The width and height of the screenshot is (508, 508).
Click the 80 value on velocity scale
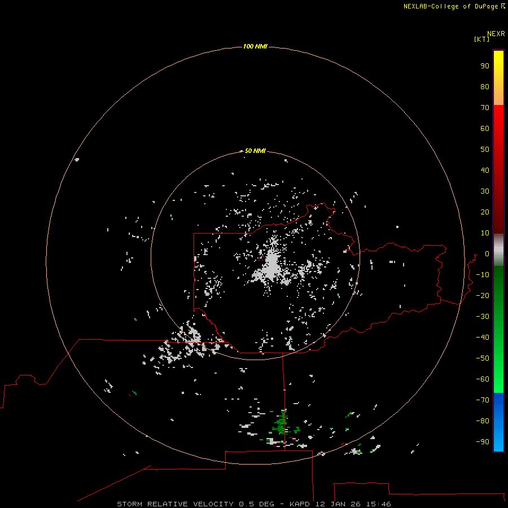point(485,87)
